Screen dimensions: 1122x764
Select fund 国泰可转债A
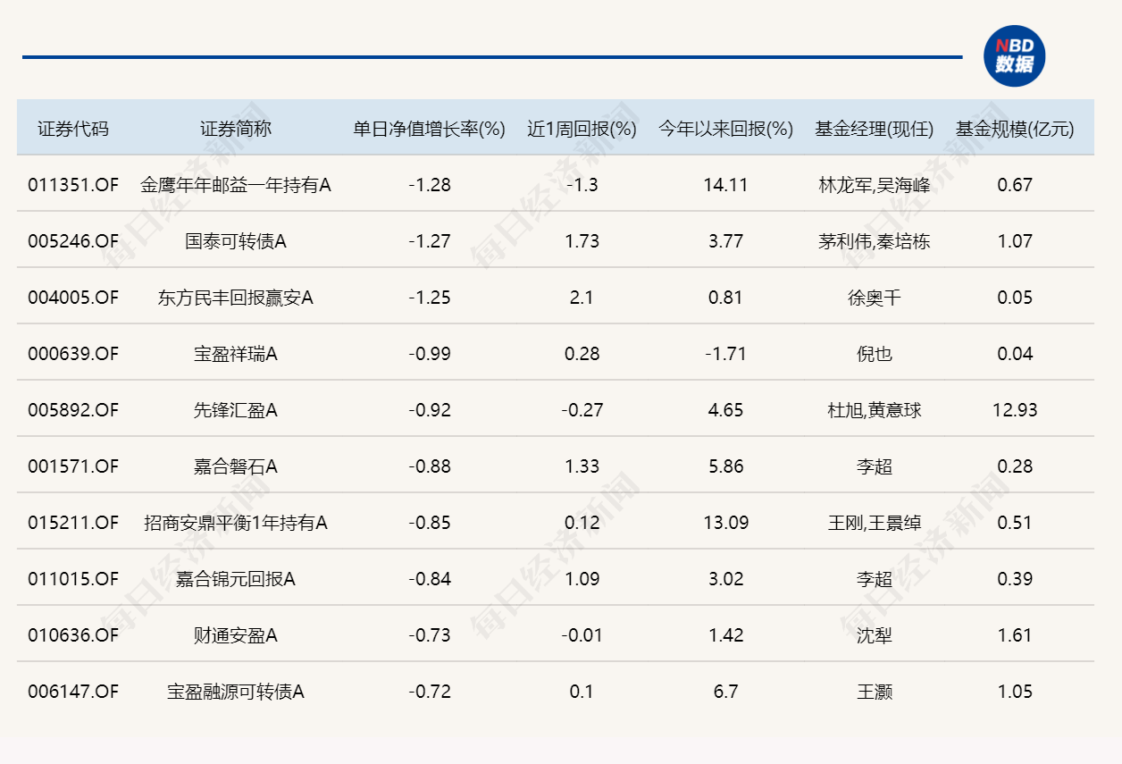click(x=236, y=241)
